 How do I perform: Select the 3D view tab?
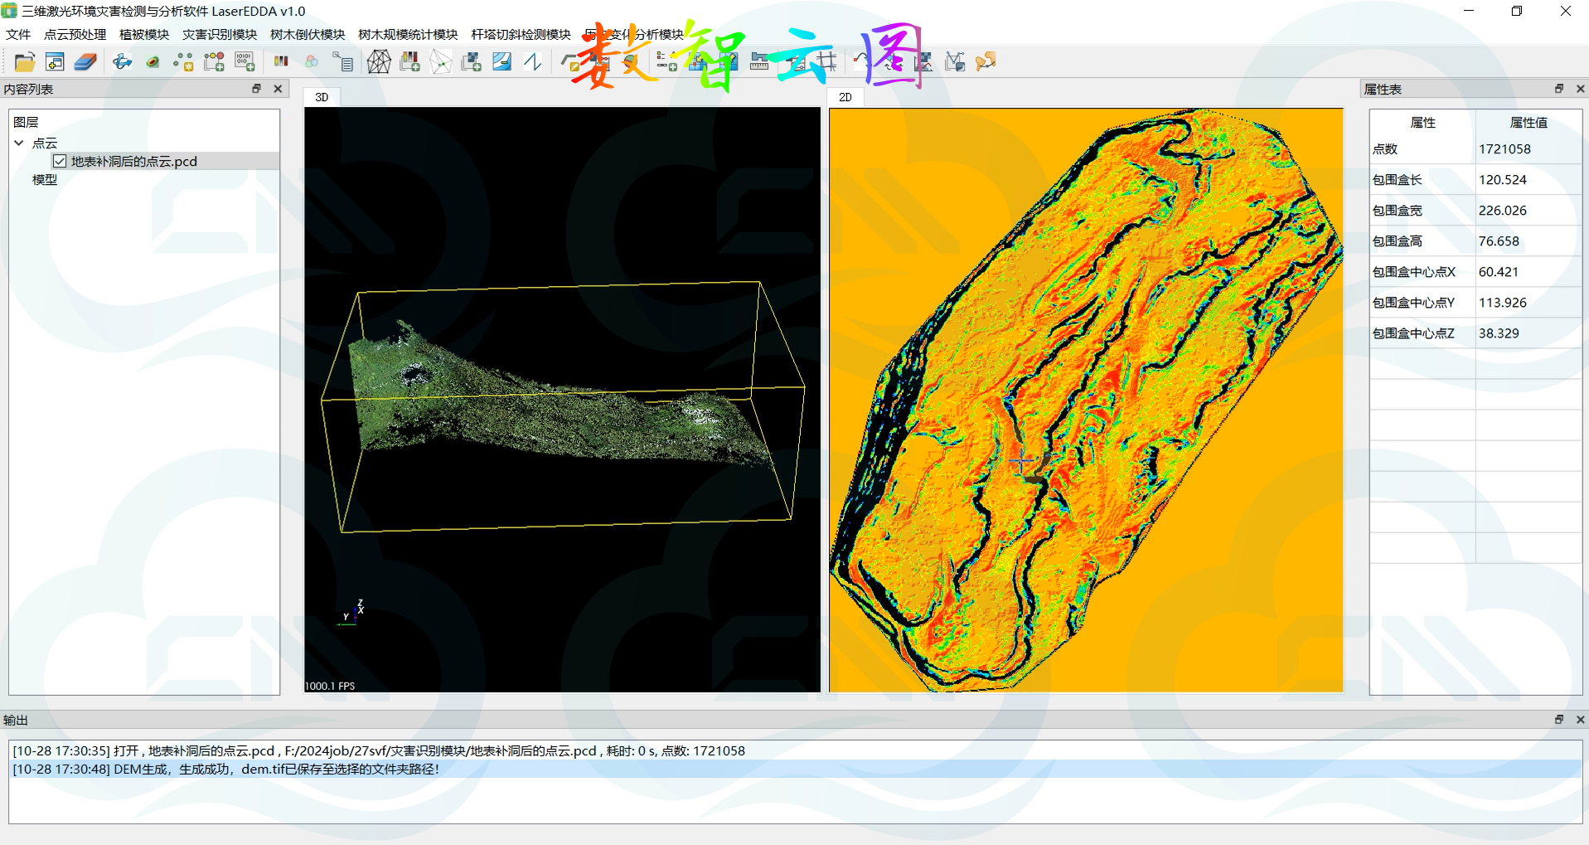pyautogui.click(x=322, y=97)
